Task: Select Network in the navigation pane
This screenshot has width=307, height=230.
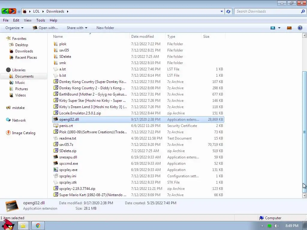Action: 19,120
